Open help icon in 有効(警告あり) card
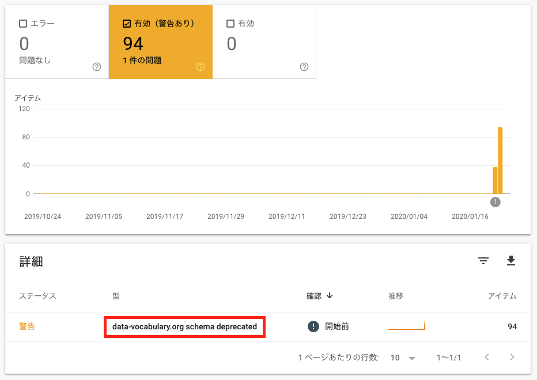Screen dimensions: 537x380 click(201, 67)
